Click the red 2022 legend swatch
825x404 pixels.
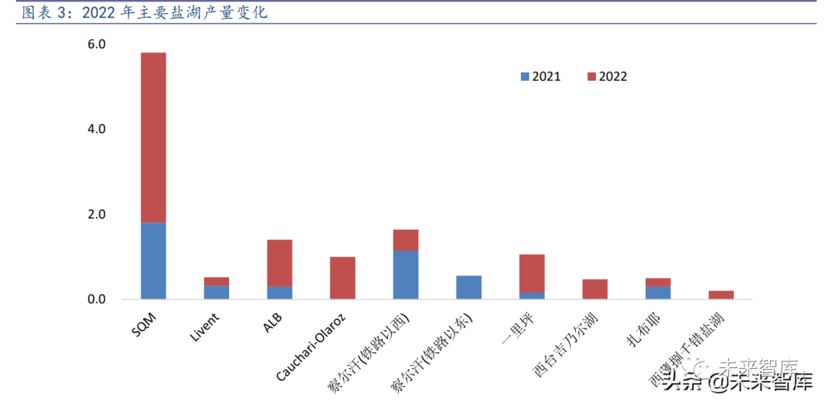pos(591,77)
